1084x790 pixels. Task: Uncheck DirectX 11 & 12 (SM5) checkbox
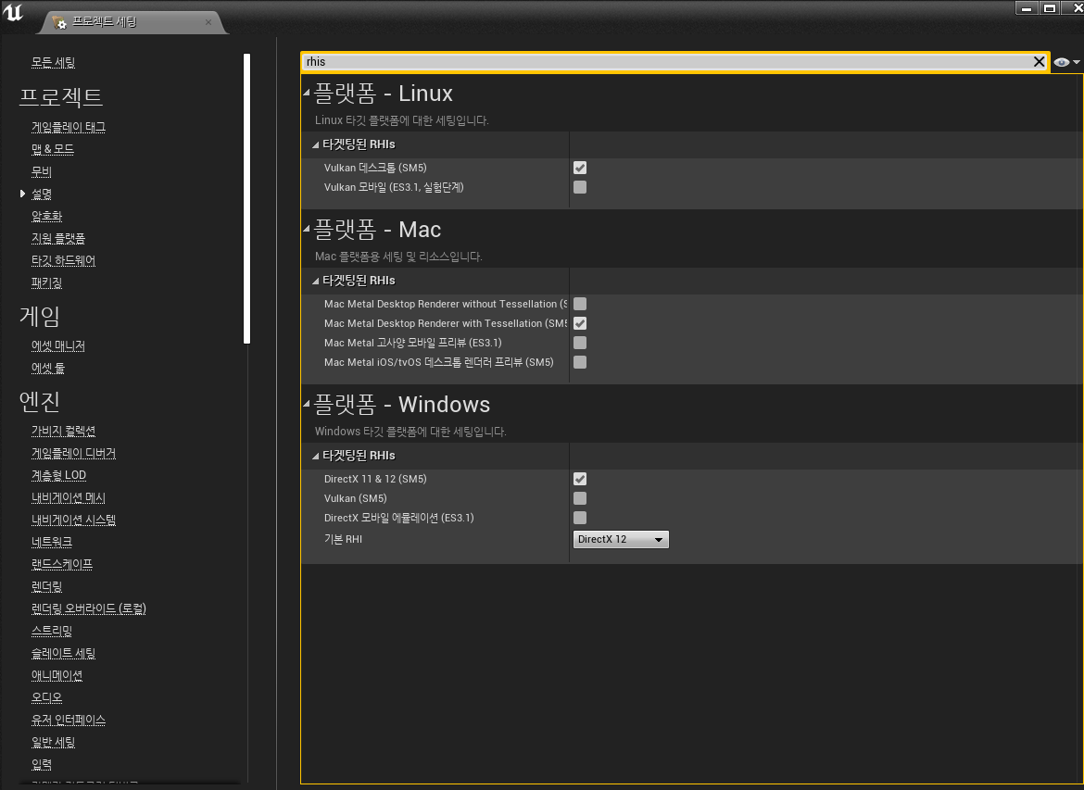(x=580, y=479)
